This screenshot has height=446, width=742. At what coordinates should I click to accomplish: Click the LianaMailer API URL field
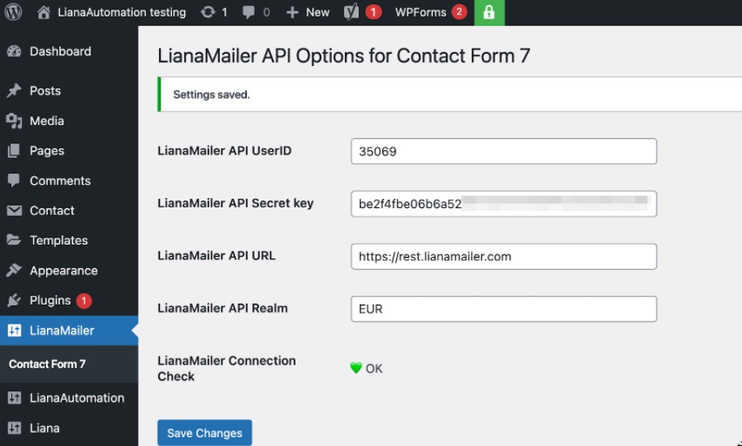[x=504, y=257]
